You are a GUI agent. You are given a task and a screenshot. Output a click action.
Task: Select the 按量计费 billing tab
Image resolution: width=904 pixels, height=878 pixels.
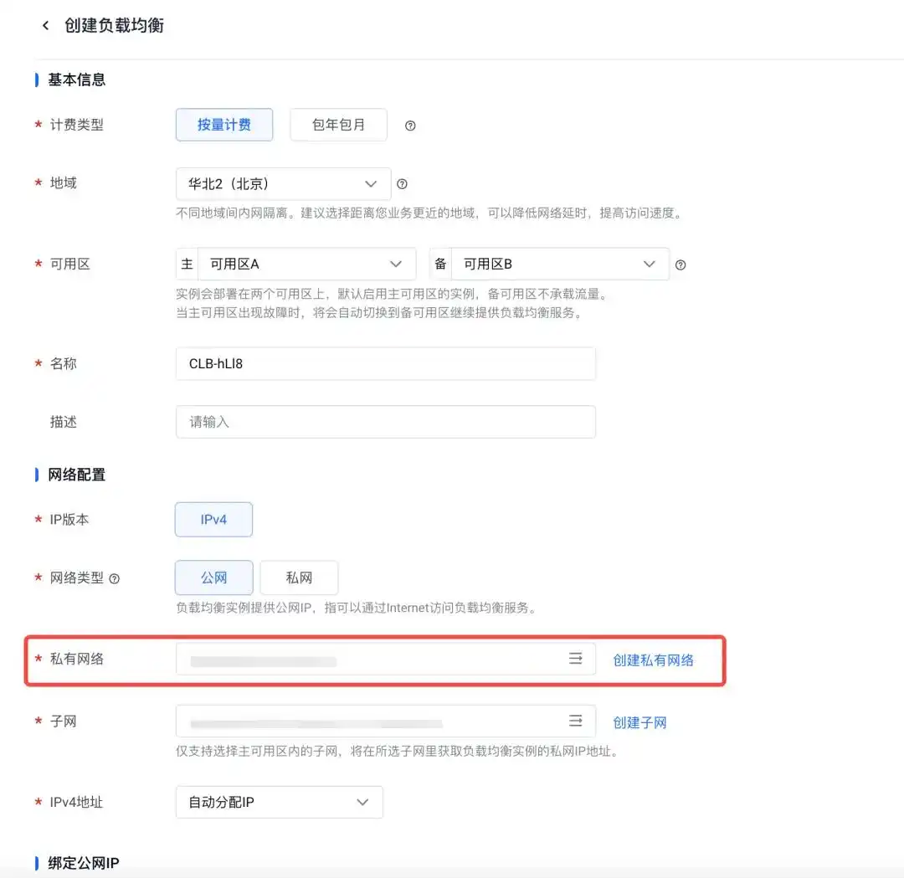tap(224, 124)
